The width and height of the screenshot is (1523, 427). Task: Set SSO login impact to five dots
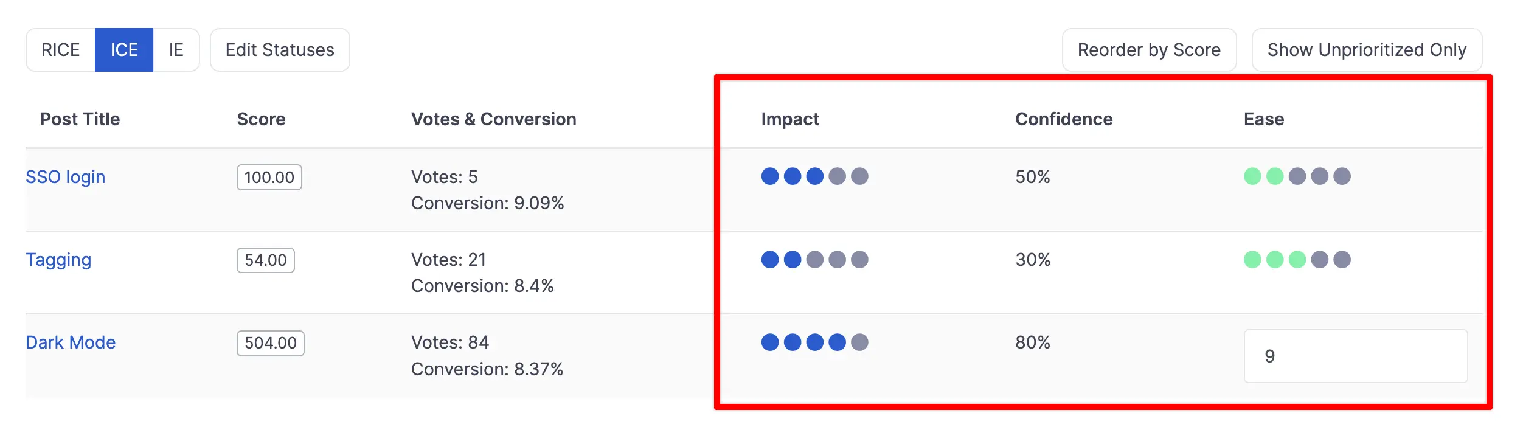[x=859, y=176]
